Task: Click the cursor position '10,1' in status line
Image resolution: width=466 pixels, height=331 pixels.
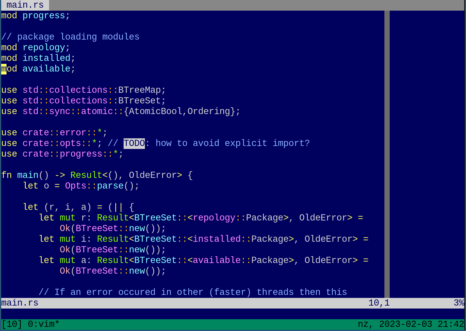Action: pos(379,303)
